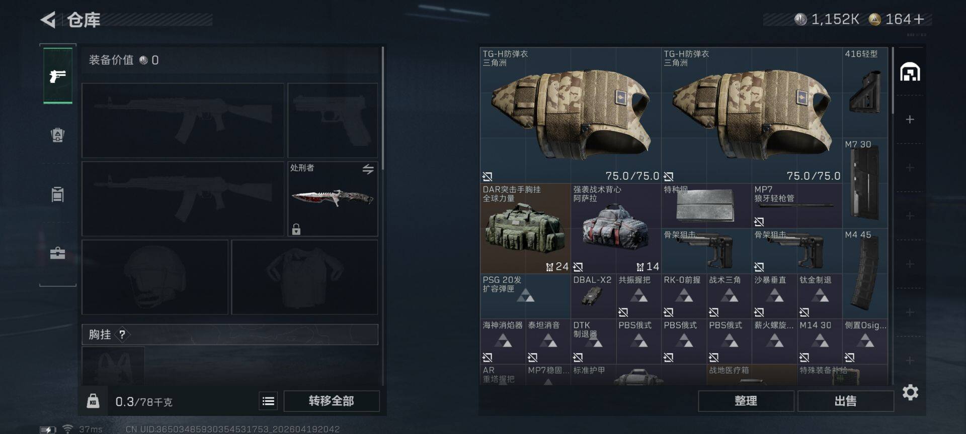The width and height of the screenshot is (966, 434).
Task: Open the warehouse settings gear icon
Action: point(910,392)
